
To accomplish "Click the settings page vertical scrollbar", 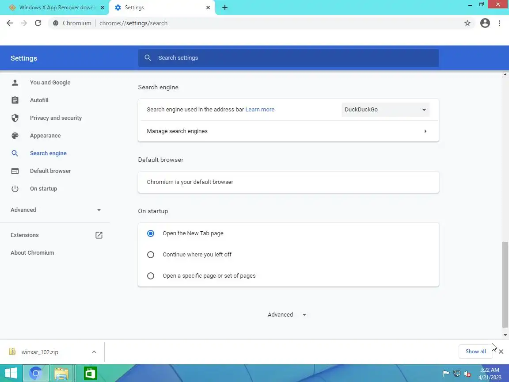I will point(505,285).
